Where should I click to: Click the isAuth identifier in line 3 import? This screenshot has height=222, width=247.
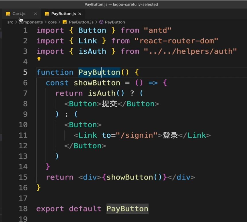92,51
